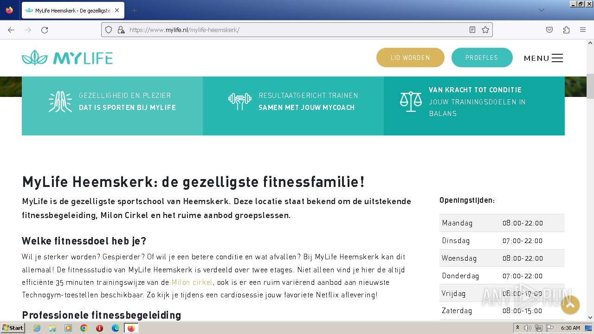The image size is (594, 334).
Task: Click the forward navigation arrow
Action: (x=28, y=30)
